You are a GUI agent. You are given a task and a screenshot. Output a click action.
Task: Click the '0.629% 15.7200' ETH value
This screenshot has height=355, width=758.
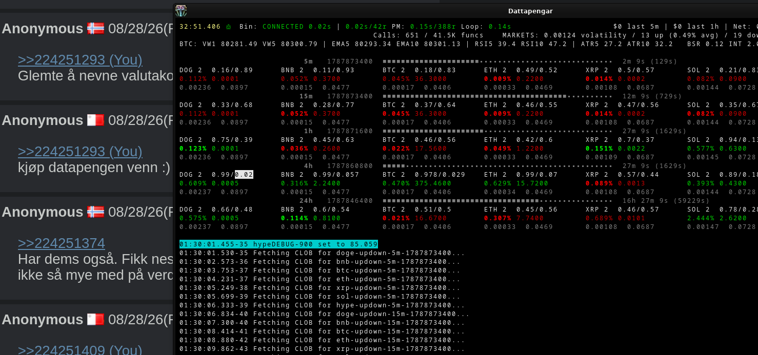coord(516,183)
